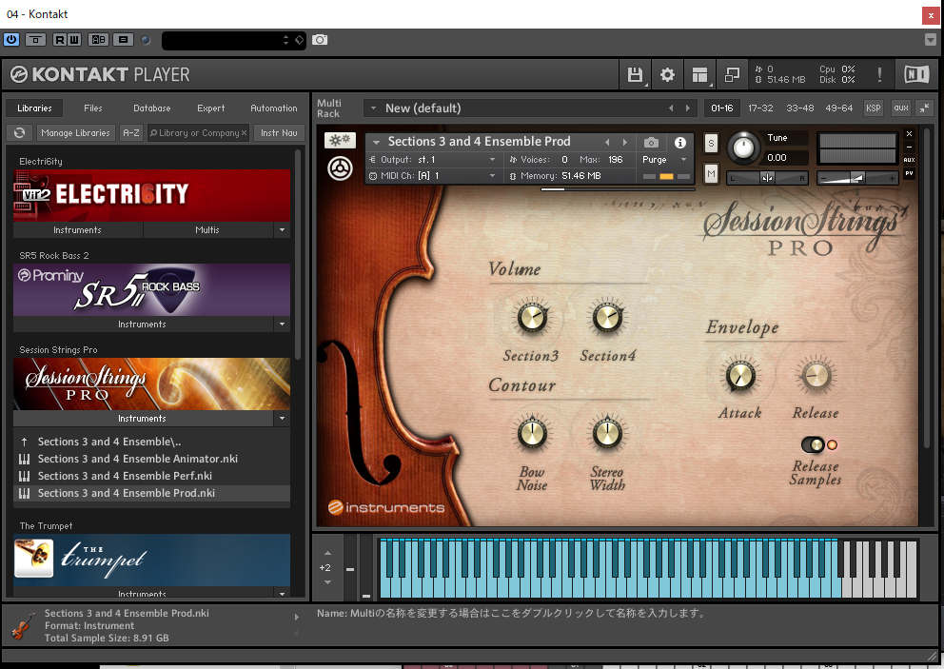944x669 pixels.
Task: Click the R read automation button
Action: [60, 40]
